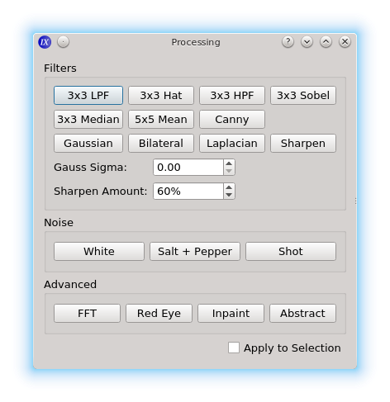Focus the Gauss Sigma value field
Screen dimensions: 390x402
188,168
